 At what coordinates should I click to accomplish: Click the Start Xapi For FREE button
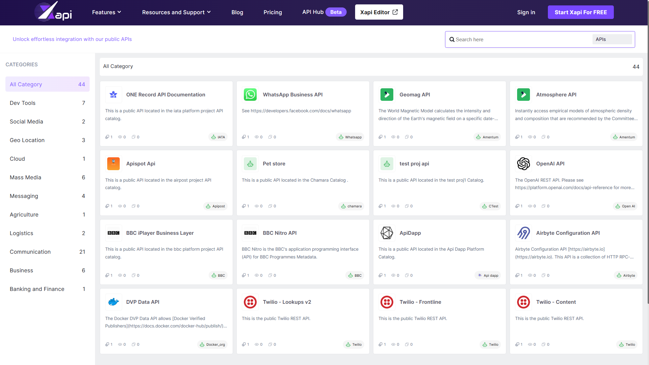[580, 12]
